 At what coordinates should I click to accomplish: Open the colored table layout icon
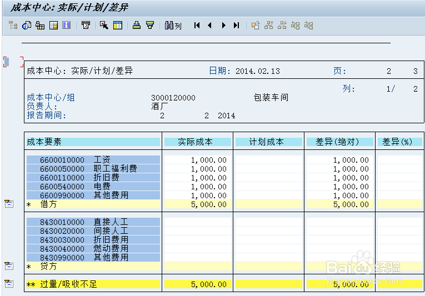(54, 26)
